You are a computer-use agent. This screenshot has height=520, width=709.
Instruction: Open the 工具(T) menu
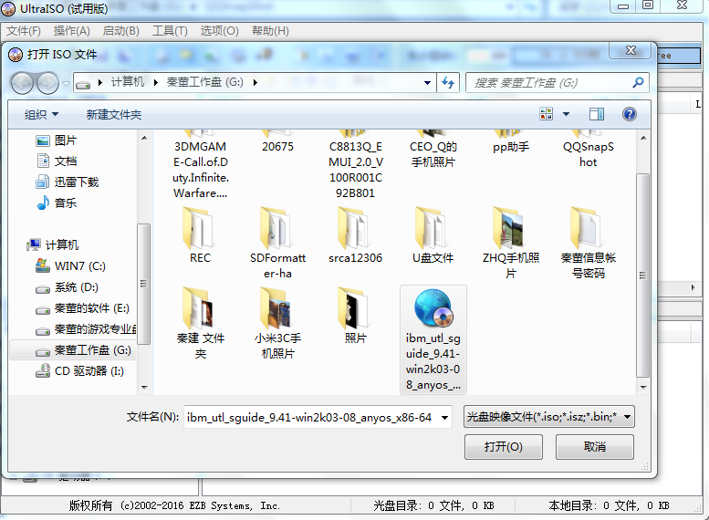[x=170, y=31]
